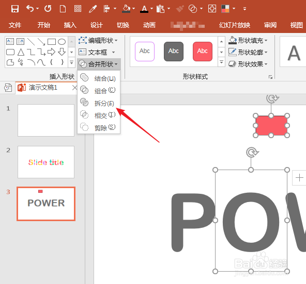Image resolution: width=306 pixels, height=284 pixels.
Task: Expand the shapes gallery more button
Action: 72,63
